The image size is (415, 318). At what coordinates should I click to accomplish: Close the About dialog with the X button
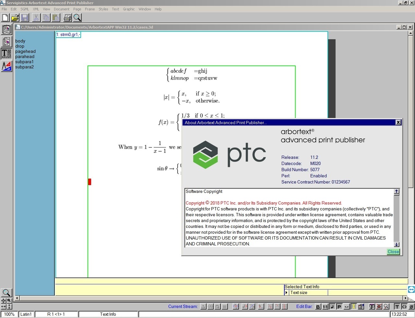398,123
